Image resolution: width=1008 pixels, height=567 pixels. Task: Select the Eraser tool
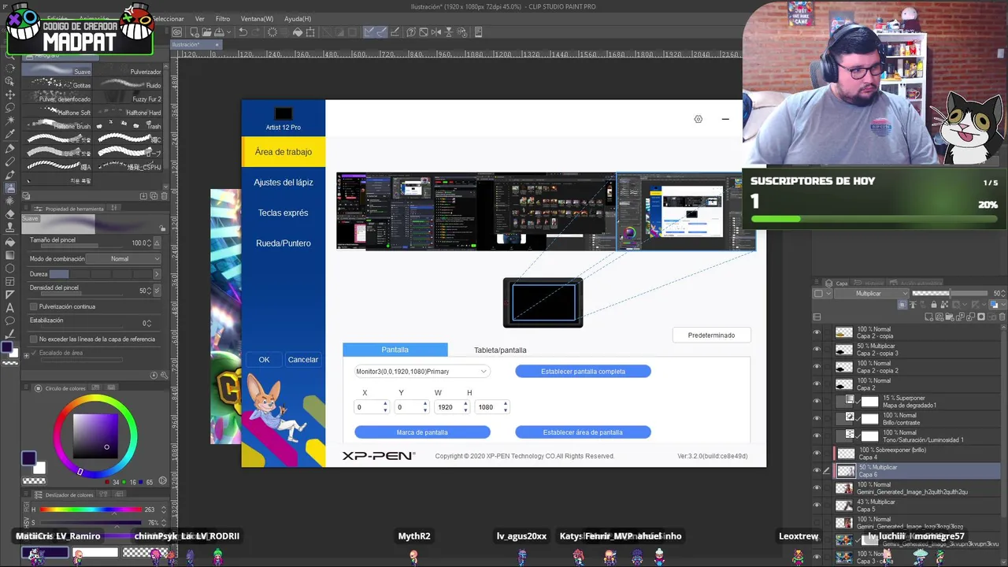click(9, 215)
